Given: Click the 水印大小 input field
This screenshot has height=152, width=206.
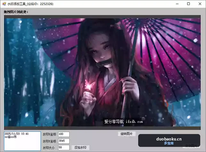Looking at the screenshot, I should pos(64,148).
